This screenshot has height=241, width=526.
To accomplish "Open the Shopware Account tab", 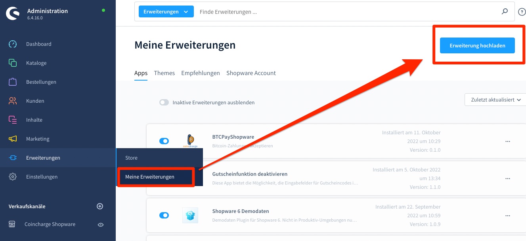I will pyautogui.click(x=251, y=73).
